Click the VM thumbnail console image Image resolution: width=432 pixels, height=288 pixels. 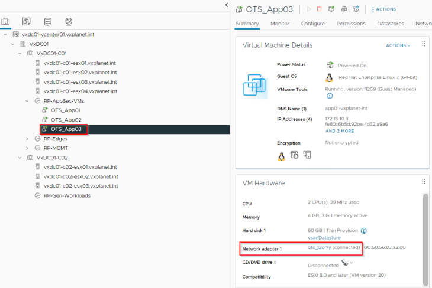tap(256, 86)
